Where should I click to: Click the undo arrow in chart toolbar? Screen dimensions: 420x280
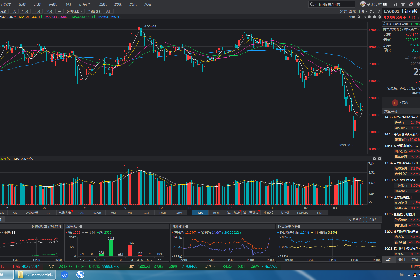(x=364, y=17)
